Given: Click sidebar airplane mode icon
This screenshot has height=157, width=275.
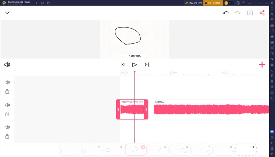Looking at the screenshot, I should point(272,65).
